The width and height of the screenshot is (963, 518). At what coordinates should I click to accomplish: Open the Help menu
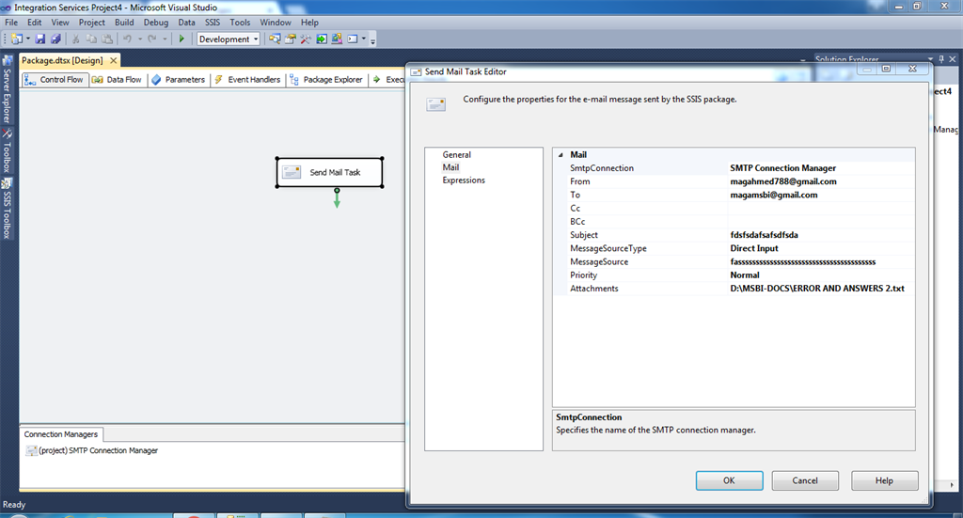point(309,23)
